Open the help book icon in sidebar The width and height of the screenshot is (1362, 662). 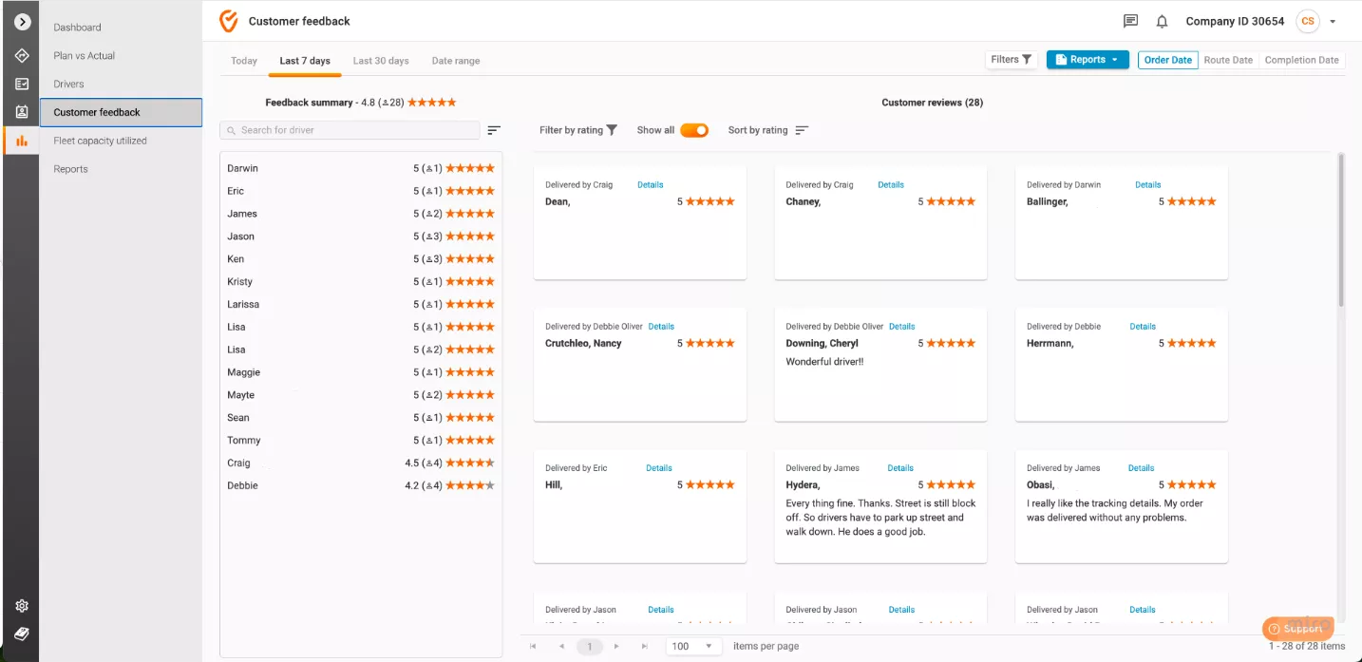(x=22, y=634)
